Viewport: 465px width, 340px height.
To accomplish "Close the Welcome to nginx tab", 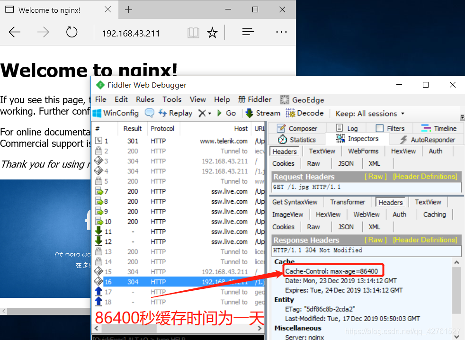I will click(x=108, y=9).
